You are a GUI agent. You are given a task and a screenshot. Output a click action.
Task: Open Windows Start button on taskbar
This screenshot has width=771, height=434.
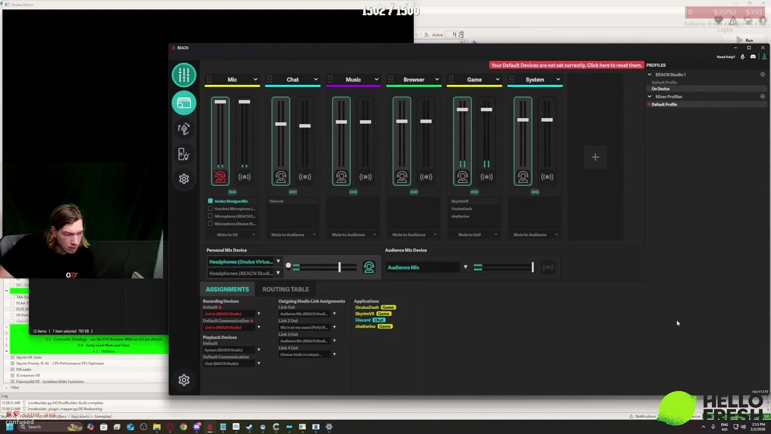(10, 427)
